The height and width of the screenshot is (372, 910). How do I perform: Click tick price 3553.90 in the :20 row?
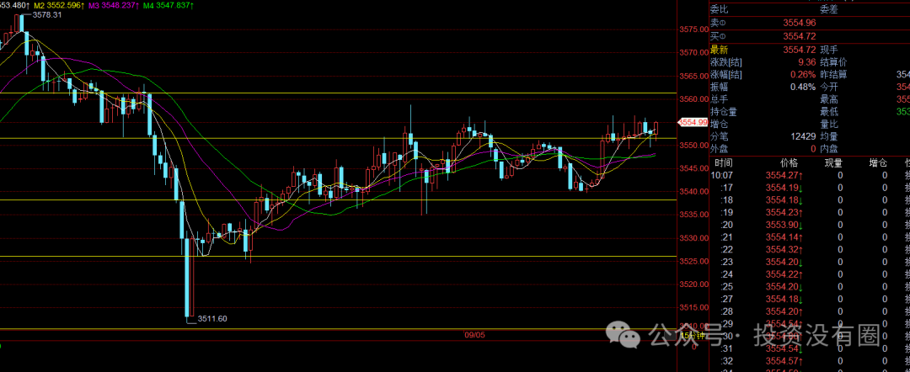784,225
